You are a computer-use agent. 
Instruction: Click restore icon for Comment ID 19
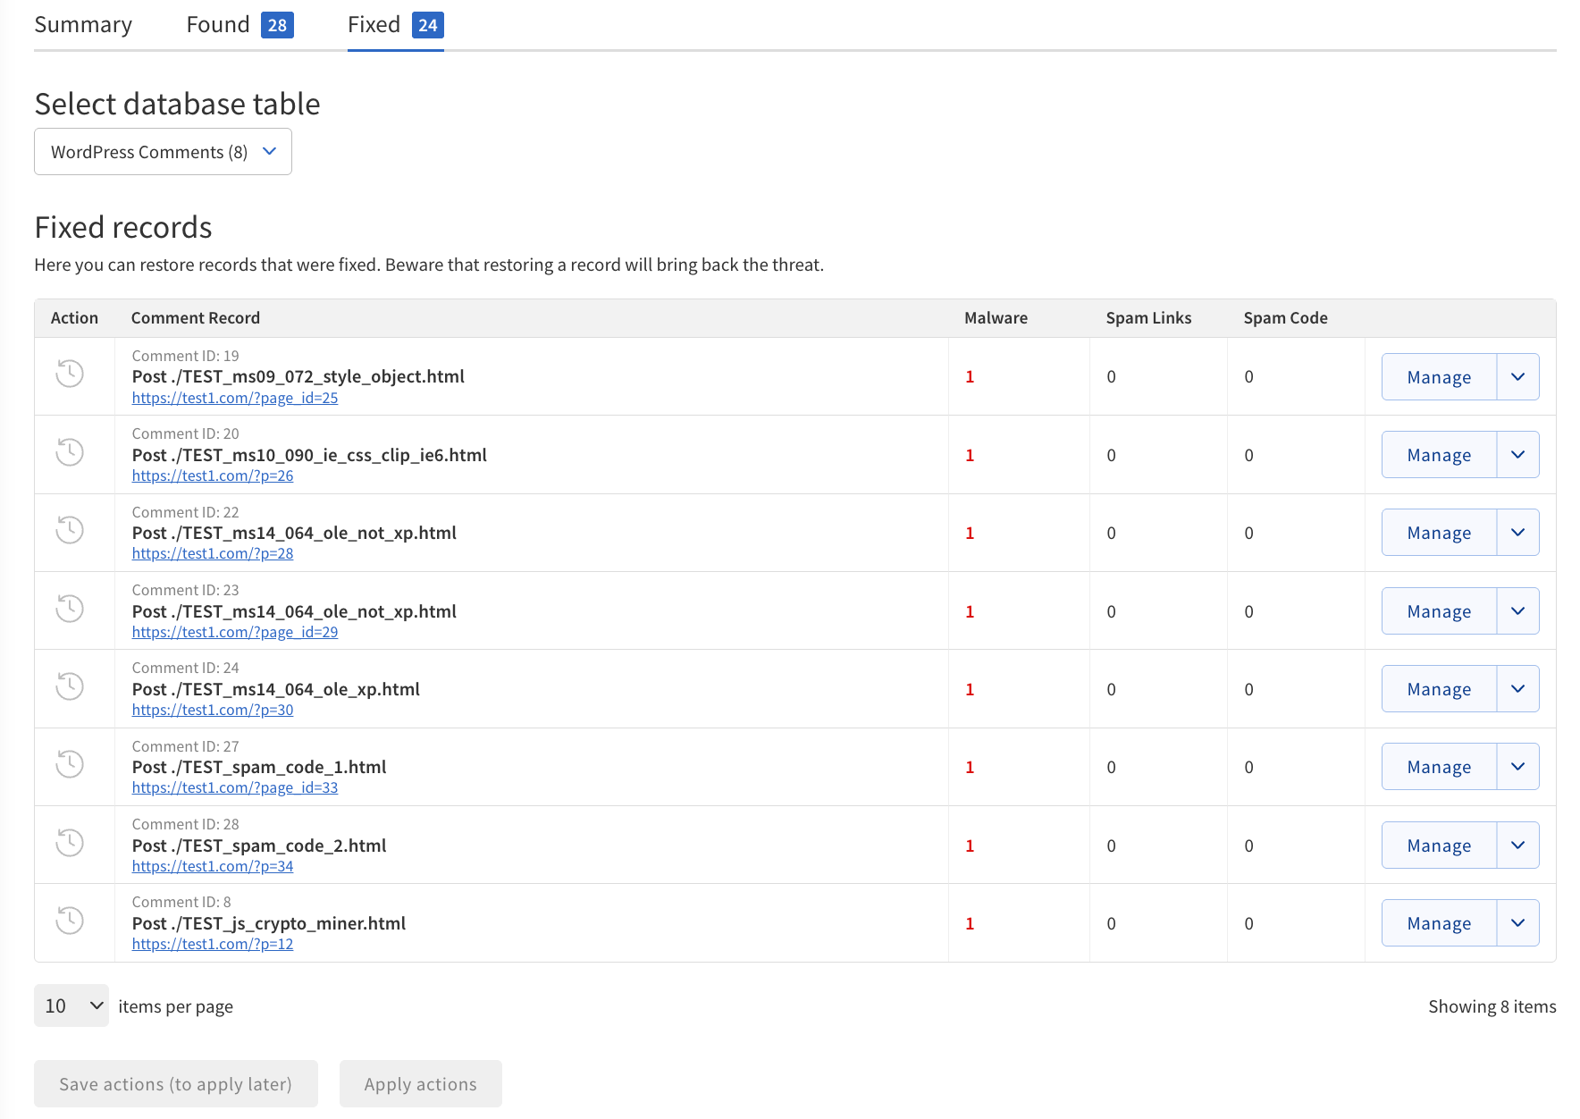pos(70,374)
